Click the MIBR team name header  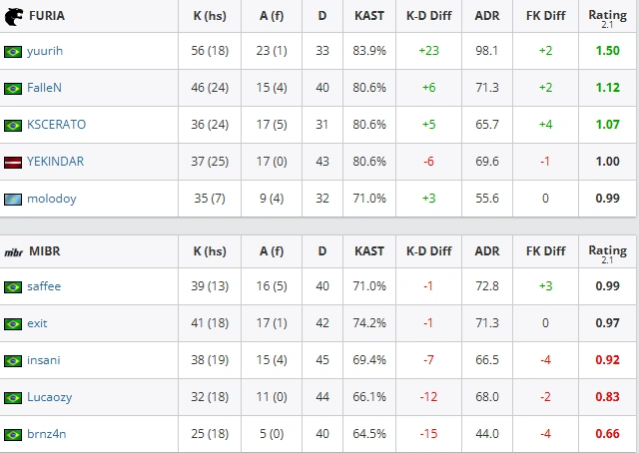pyautogui.click(x=44, y=251)
